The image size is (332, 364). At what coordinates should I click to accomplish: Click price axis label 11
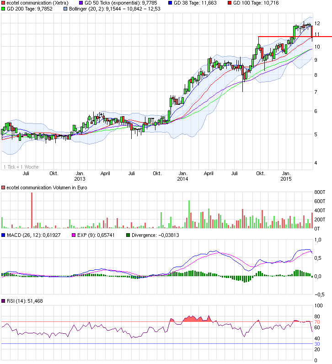click(x=317, y=34)
